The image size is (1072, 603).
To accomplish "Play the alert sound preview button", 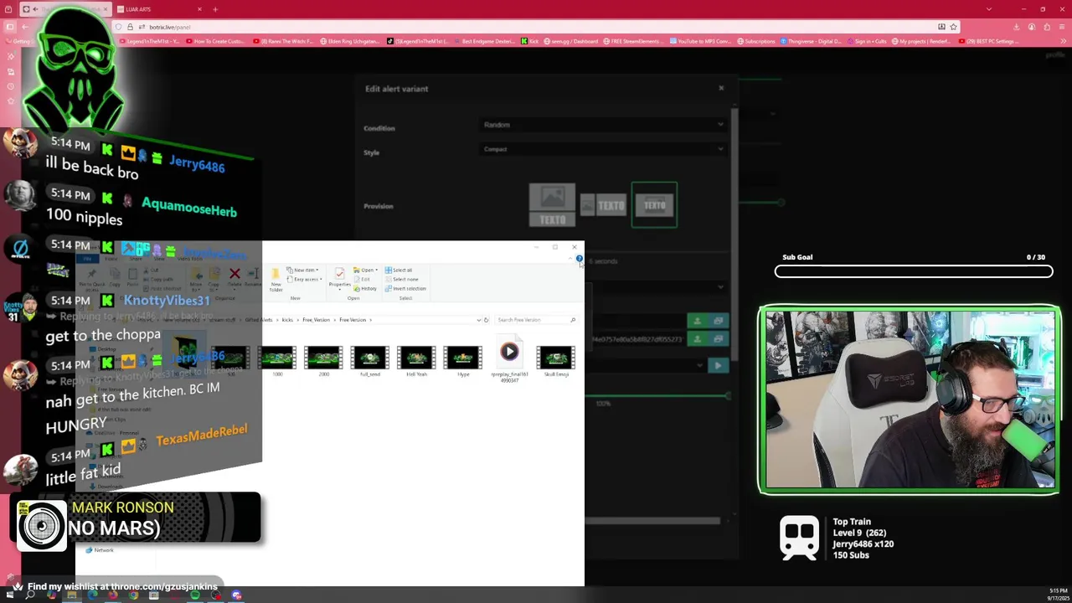I will [x=718, y=365].
